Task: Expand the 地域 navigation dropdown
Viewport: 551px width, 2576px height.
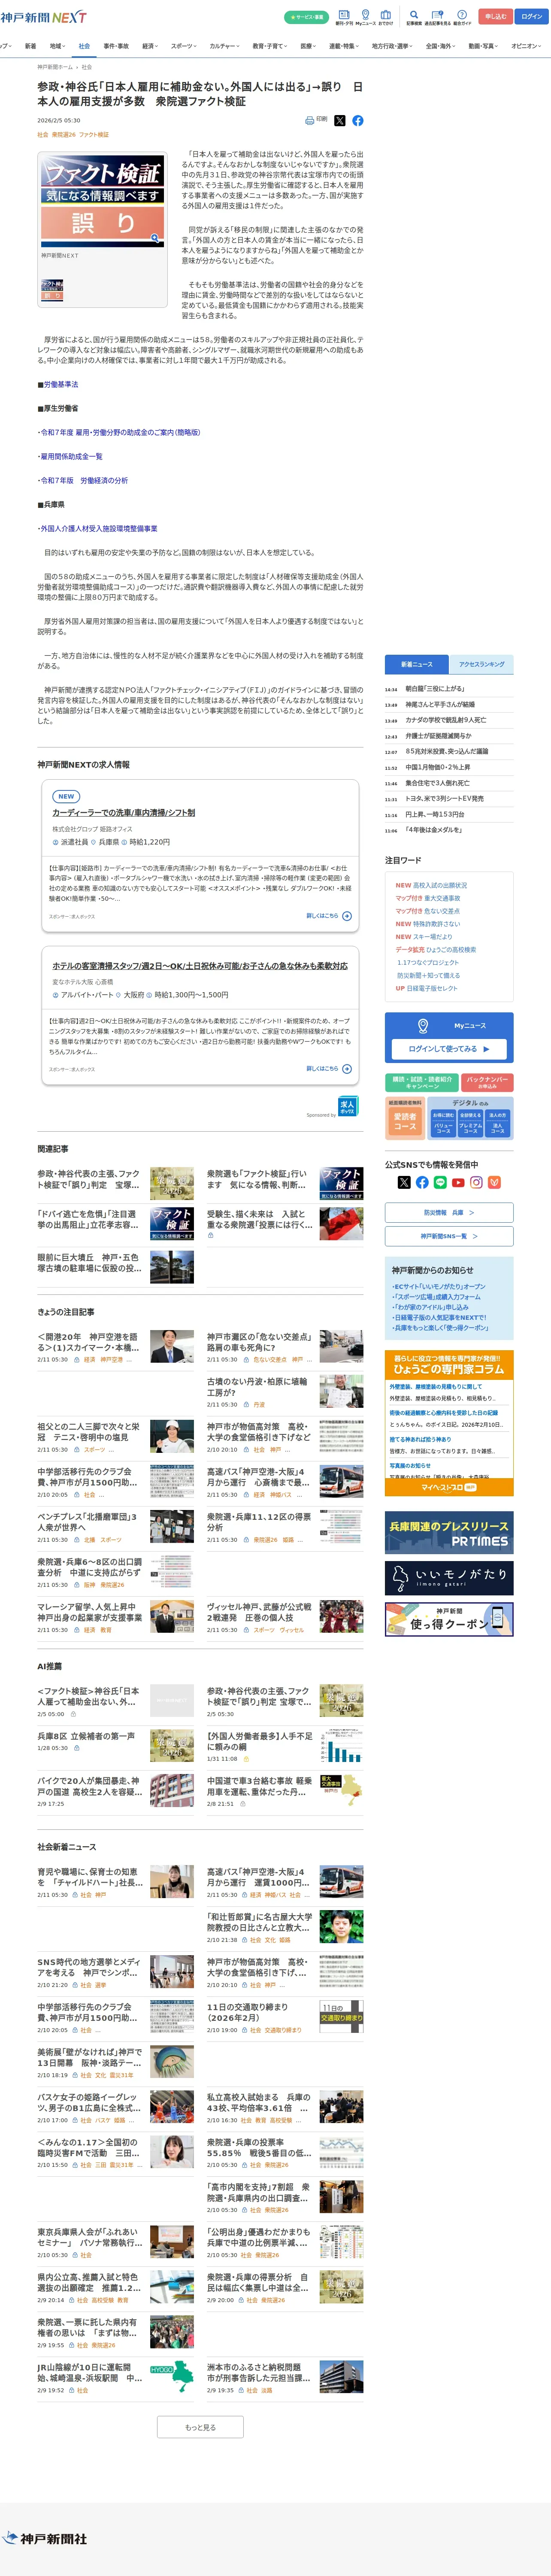Action: (x=57, y=46)
